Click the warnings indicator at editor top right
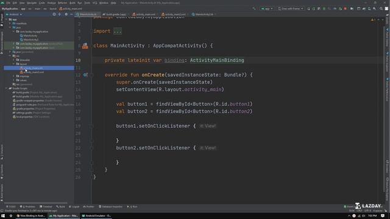This screenshot has height=219, width=390. coord(374,19)
